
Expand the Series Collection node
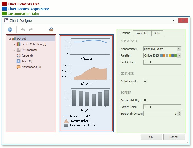14,44
